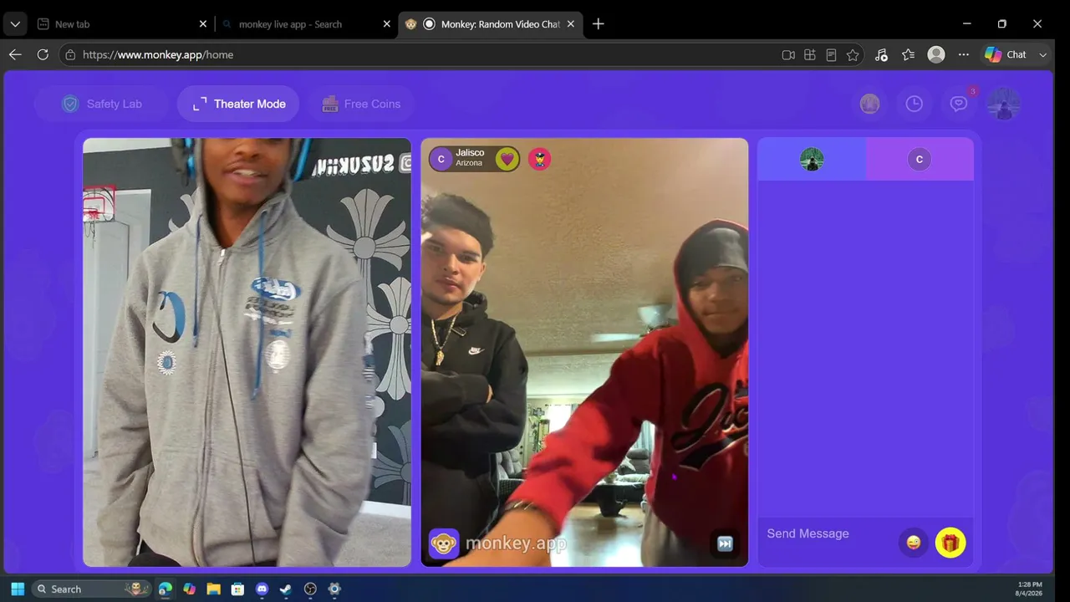Open the taskbar clock and date
This screenshot has width=1070, height=602.
[x=1029, y=589]
